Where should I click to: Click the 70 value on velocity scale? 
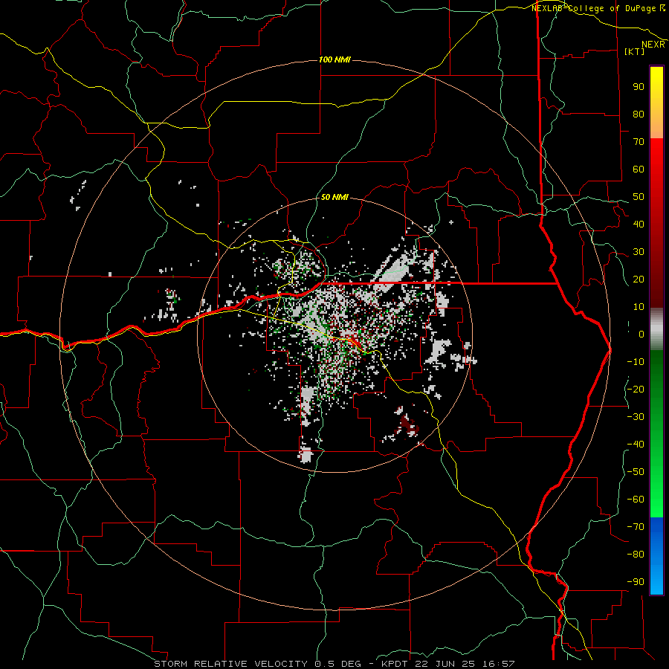point(639,142)
